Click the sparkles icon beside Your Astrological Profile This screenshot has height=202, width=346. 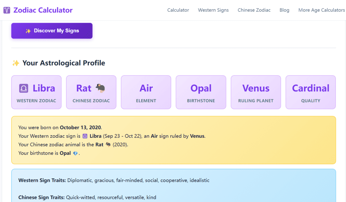click(15, 63)
